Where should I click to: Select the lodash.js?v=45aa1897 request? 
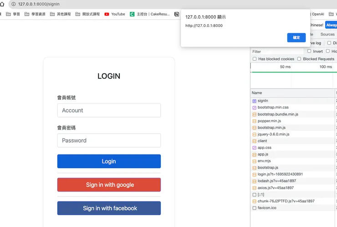292,181
